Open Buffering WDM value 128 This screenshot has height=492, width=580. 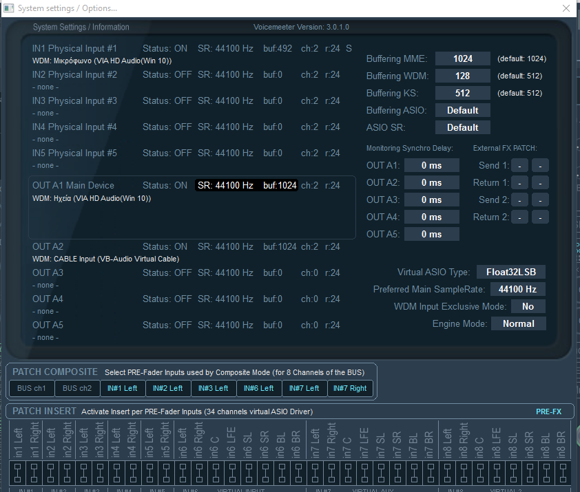(463, 76)
